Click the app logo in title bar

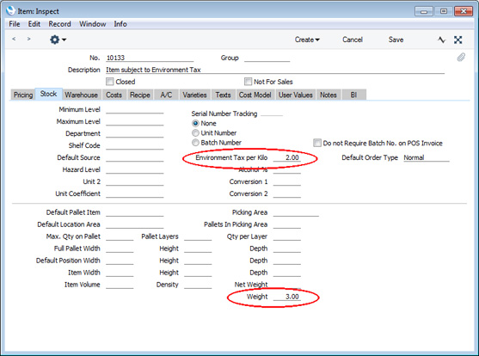10,10
